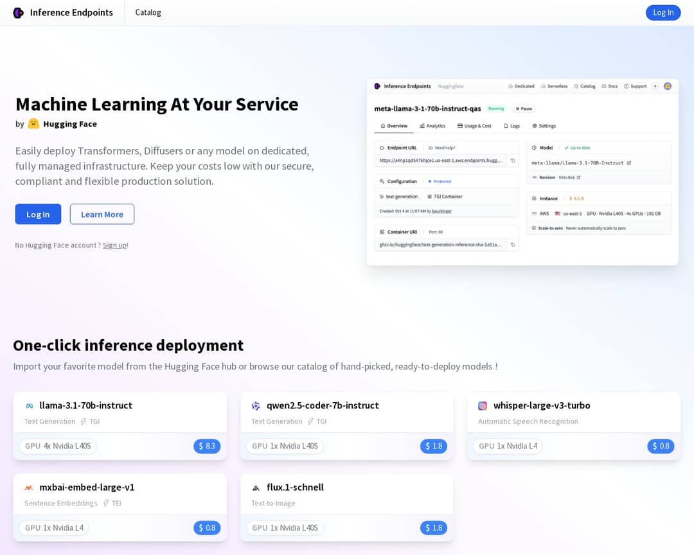Click the Automatic Speech Recognition label
The width and height of the screenshot is (694, 555).
click(x=528, y=421)
